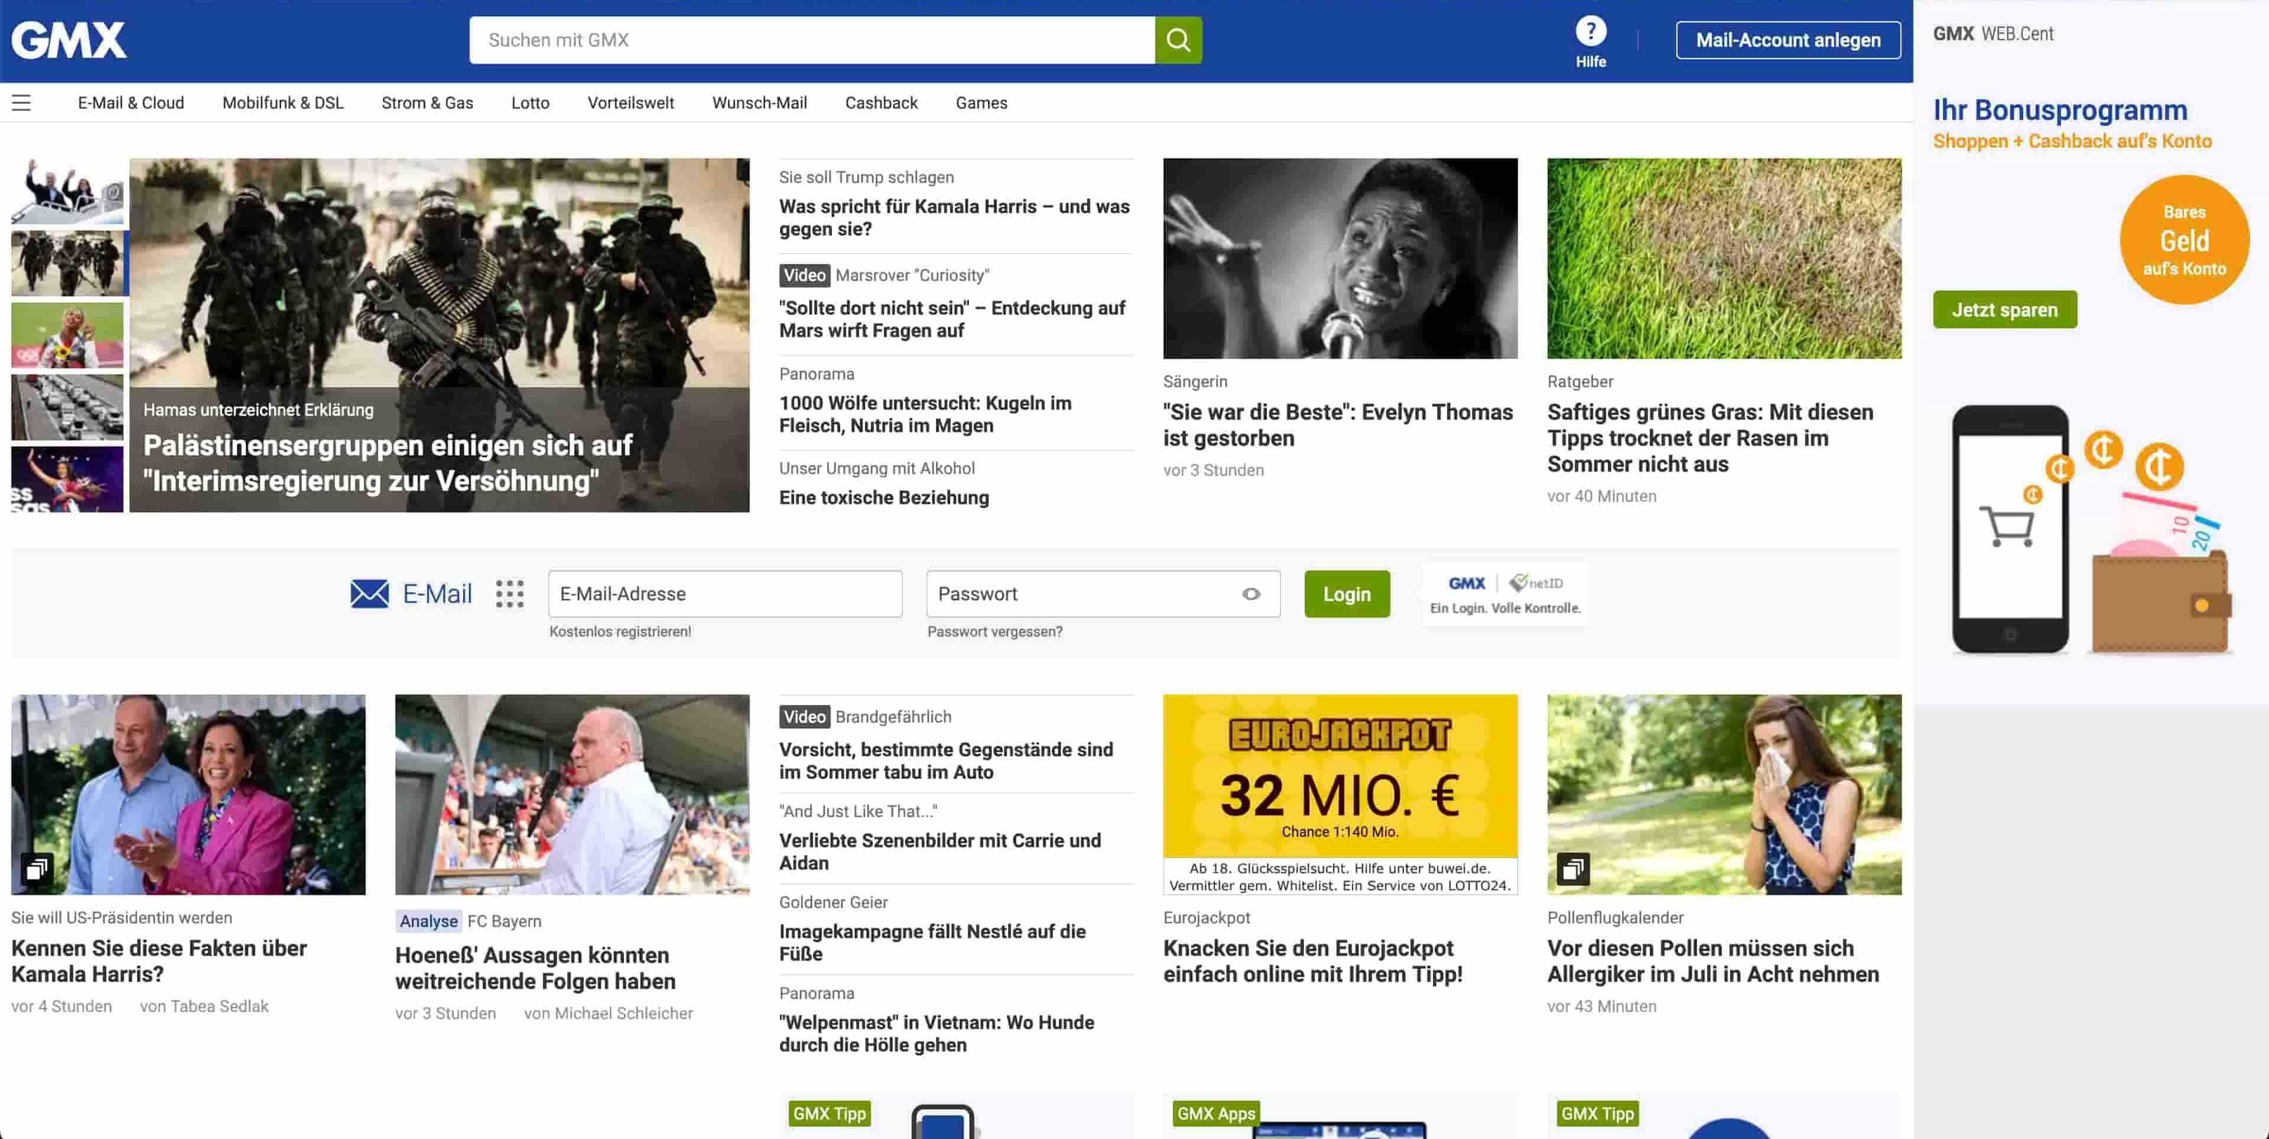
Task: Open Evelyn Thomas ist gestorben headline
Action: (x=1338, y=425)
